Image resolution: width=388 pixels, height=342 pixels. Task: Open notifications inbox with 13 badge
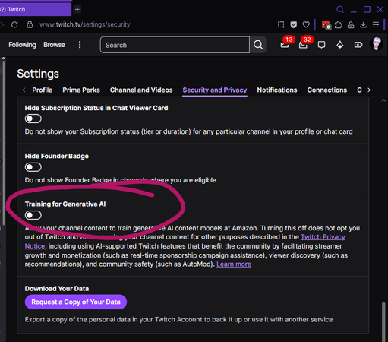click(285, 45)
